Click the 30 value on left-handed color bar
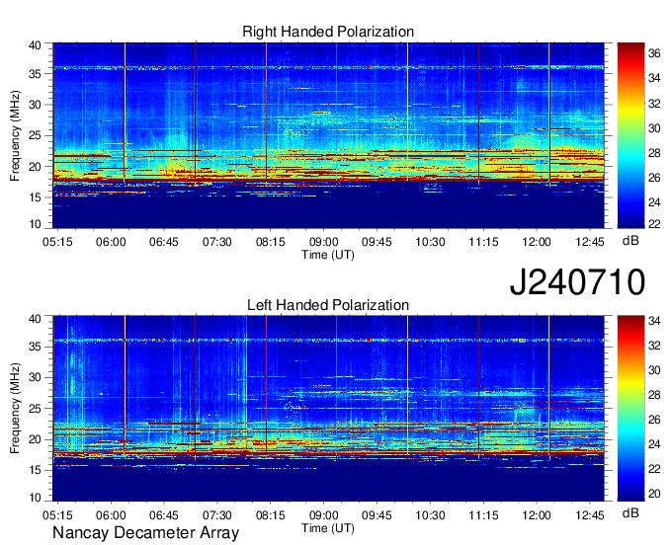Image resolution: width=672 pixels, height=545 pixels. [654, 370]
